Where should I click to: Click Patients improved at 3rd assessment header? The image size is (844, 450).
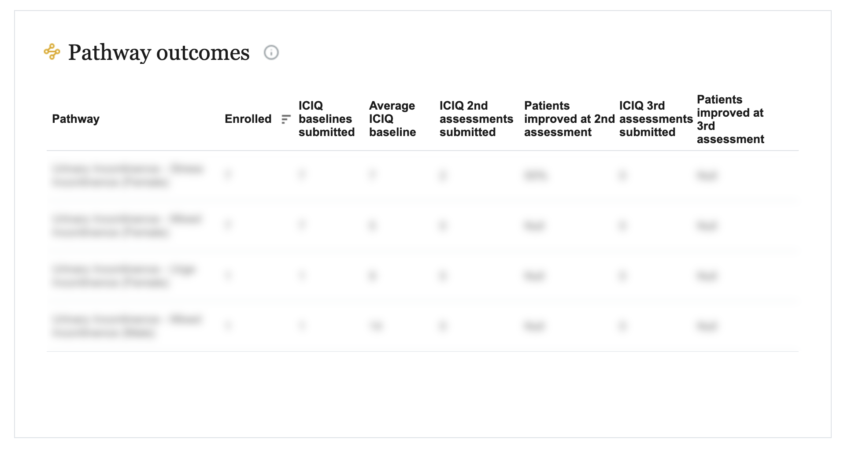tap(730, 119)
